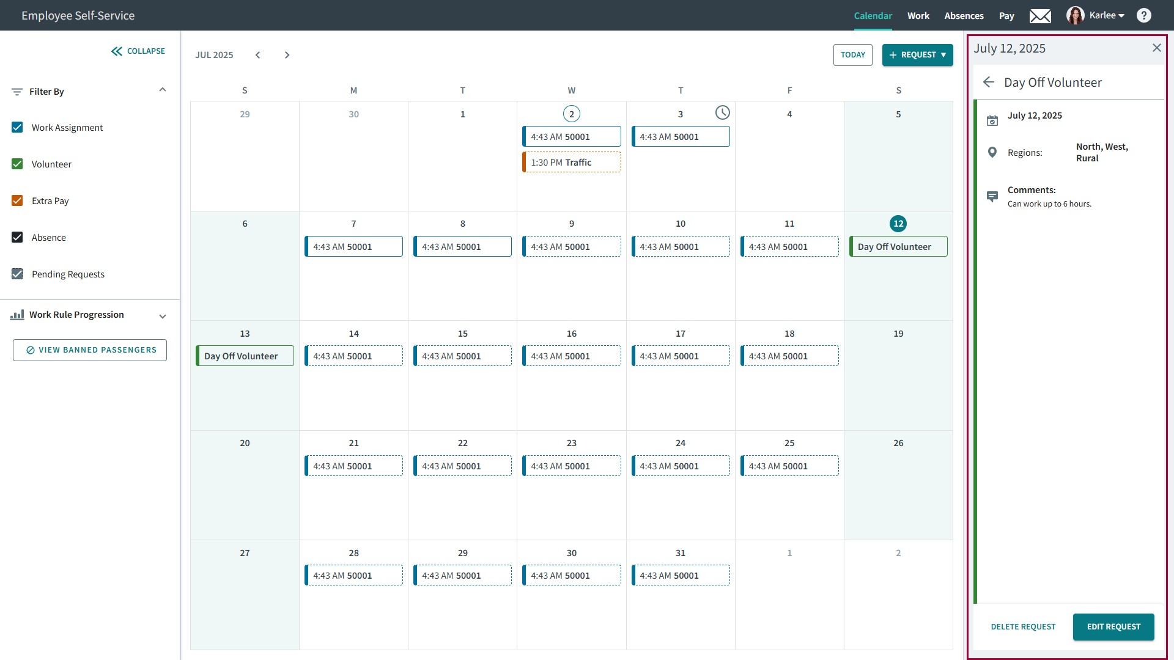Viewport: 1174px width, 660px height.
Task: Go to previous month arrow
Action: click(258, 55)
